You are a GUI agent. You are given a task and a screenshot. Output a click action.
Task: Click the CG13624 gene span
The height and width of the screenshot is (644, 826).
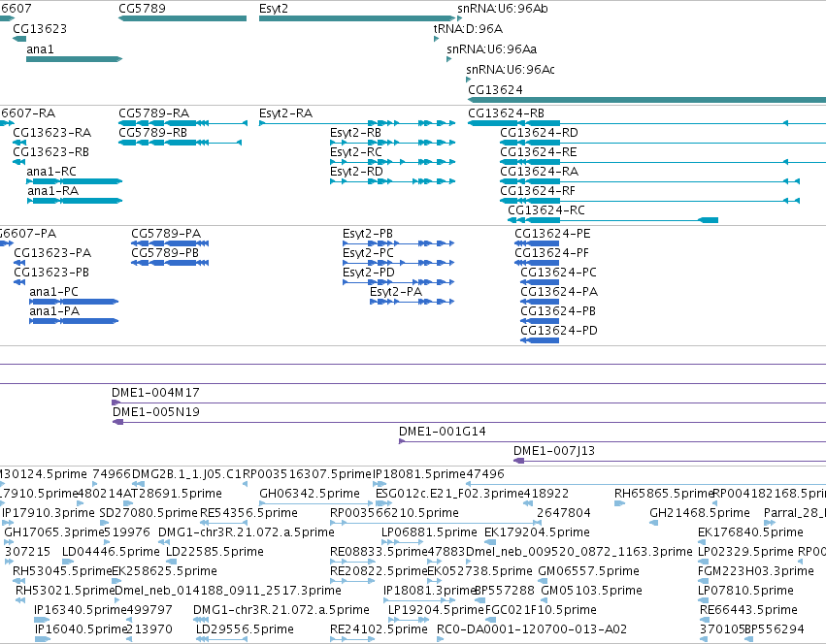[646, 100]
